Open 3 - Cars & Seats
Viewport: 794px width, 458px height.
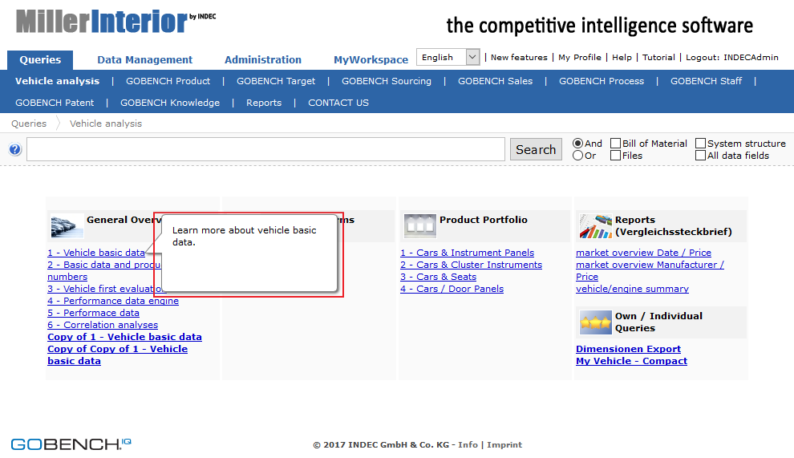[439, 278]
